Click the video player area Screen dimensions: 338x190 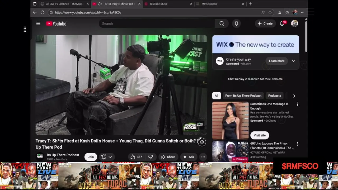pos(121,85)
